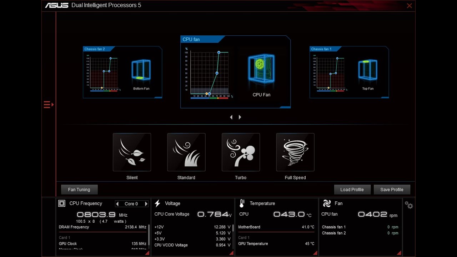Screen dimensions: 457x257
Task: Click the middle point on CPU fan curve
Action: (x=217, y=73)
